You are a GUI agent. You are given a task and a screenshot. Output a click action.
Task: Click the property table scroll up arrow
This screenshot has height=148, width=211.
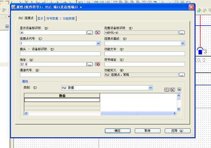[x=179, y=96]
